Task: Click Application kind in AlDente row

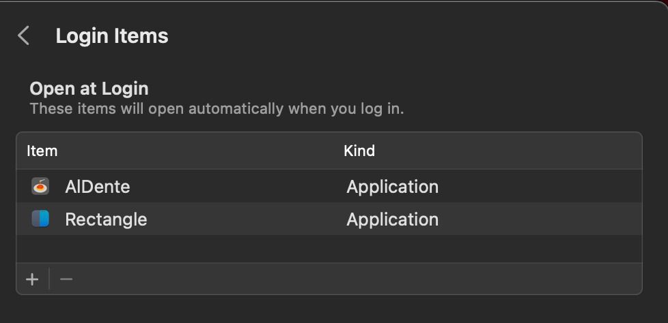Action: pos(392,187)
